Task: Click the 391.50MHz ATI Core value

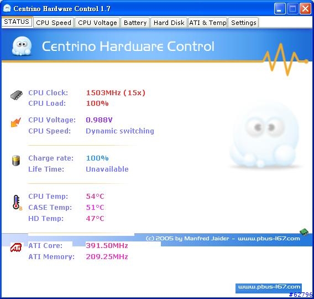Action: click(x=107, y=246)
